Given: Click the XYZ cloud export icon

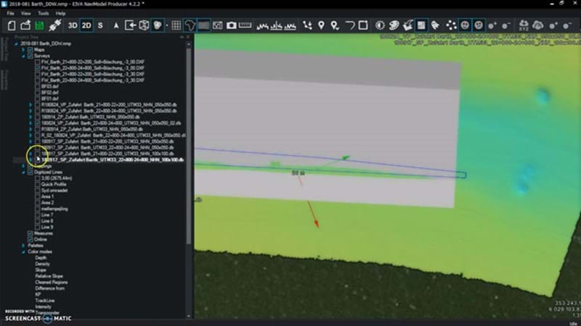Looking at the screenshot, I should click(x=523, y=25).
